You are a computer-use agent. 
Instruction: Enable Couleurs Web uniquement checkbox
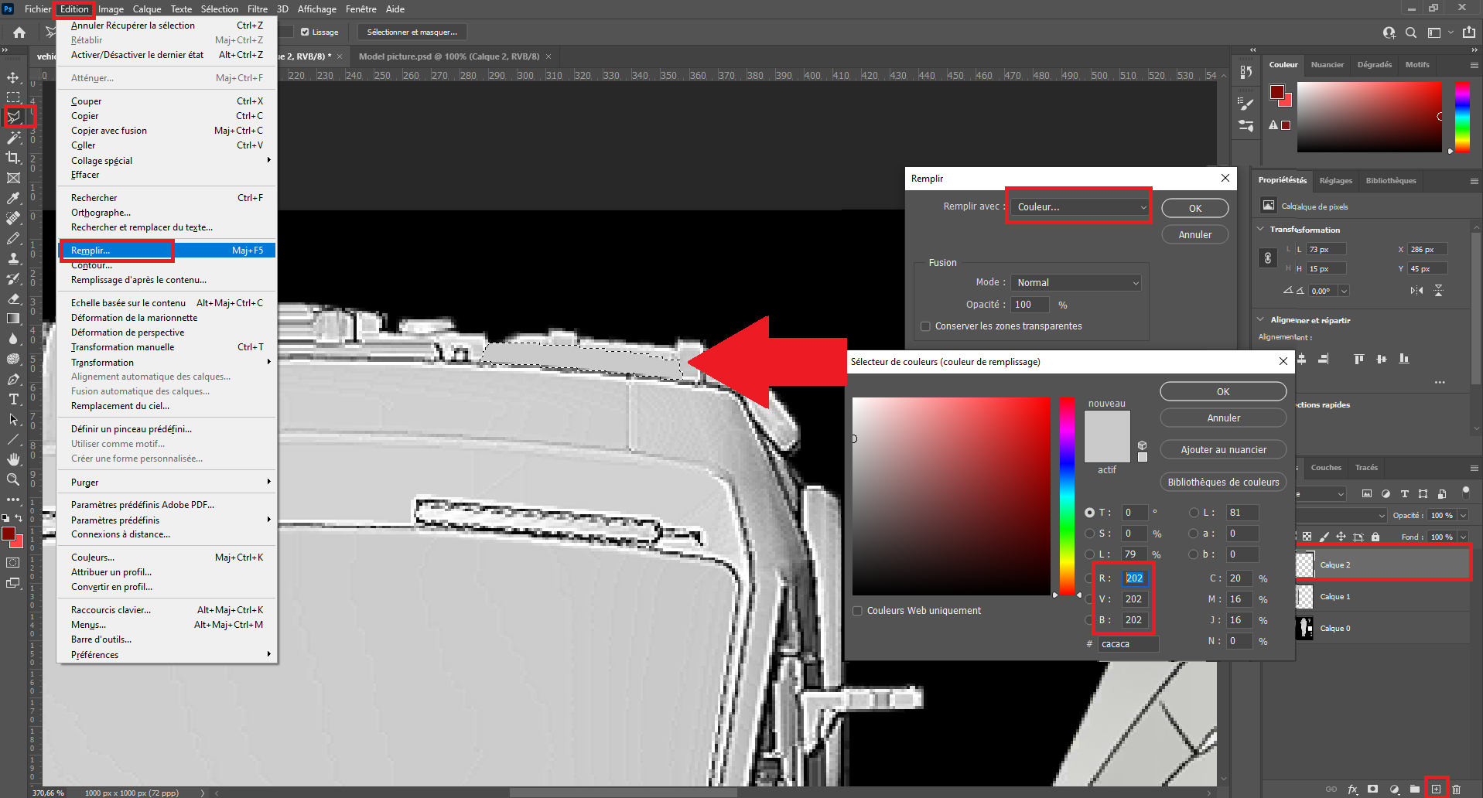pyautogui.click(x=857, y=611)
